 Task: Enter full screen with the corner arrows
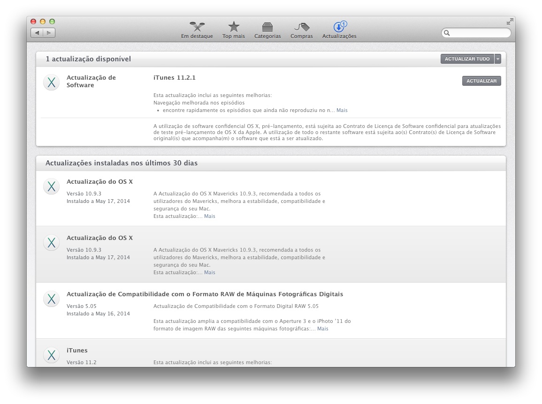point(510,22)
